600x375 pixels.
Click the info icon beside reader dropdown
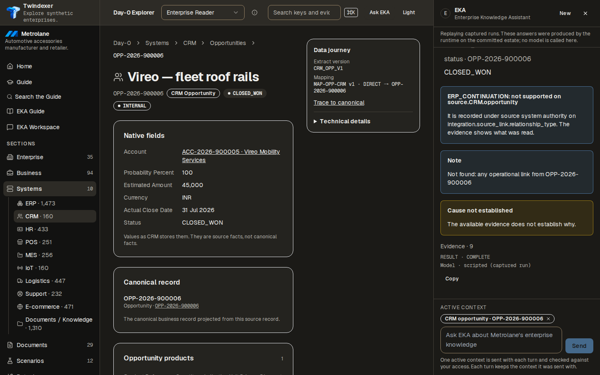[255, 12]
